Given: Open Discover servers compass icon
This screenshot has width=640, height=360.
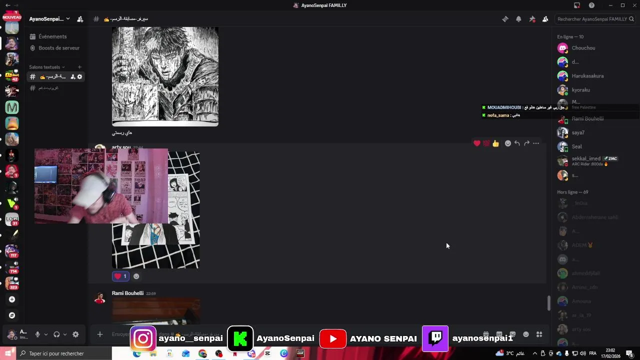Looking at the screenshot, I should 12,315.
